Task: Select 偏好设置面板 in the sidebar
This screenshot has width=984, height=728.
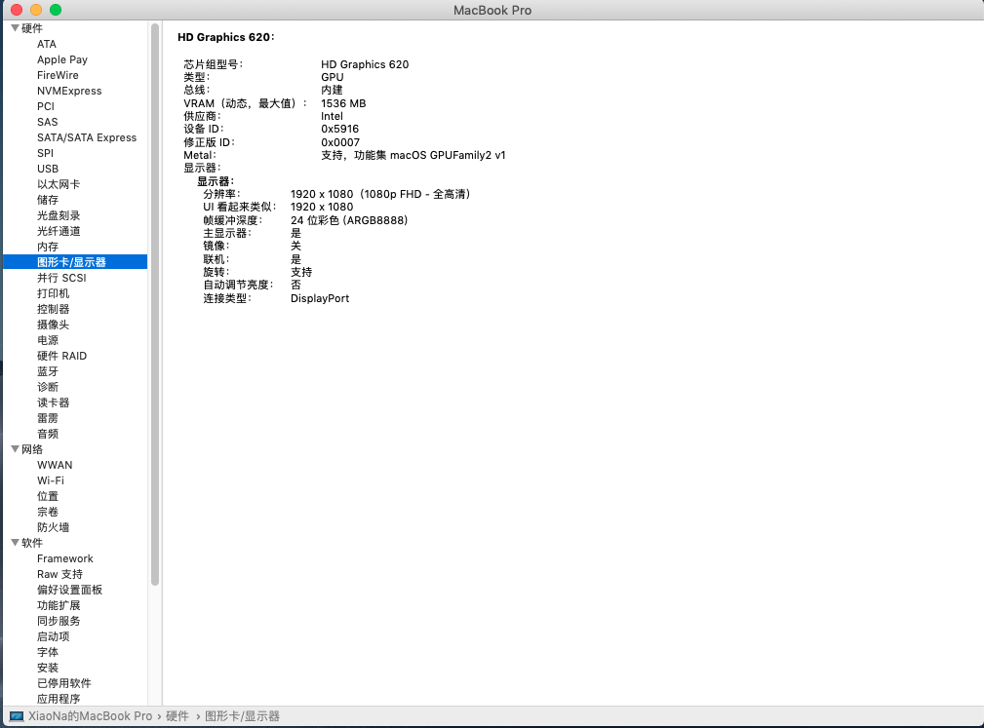Action: (69, 590)
